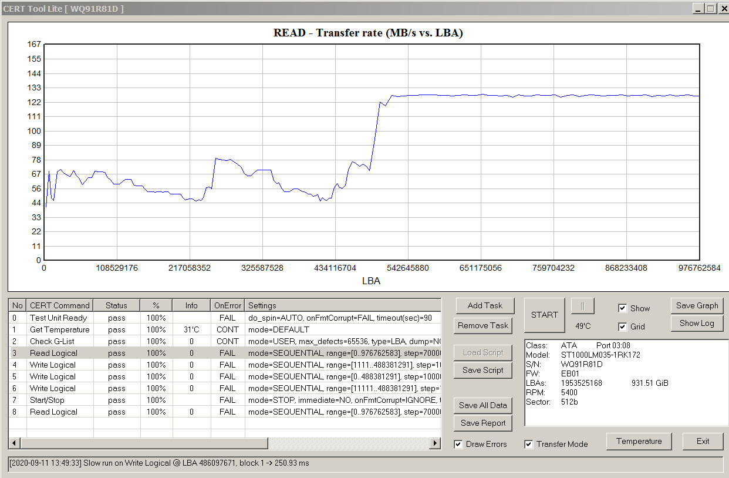Open the Temperature view

(x=639, y=441)
